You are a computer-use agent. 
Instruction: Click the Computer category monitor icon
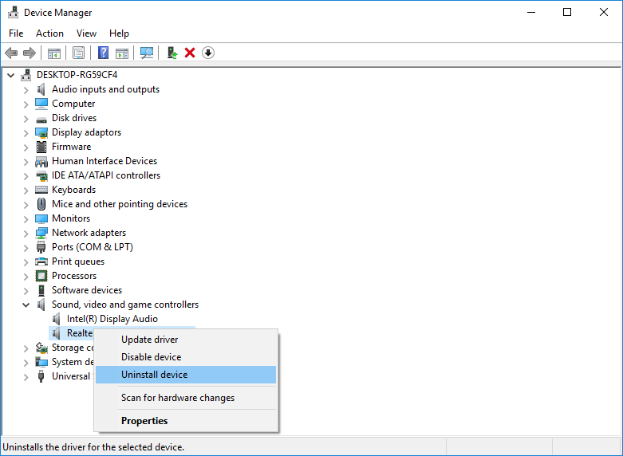coord(41,104)
